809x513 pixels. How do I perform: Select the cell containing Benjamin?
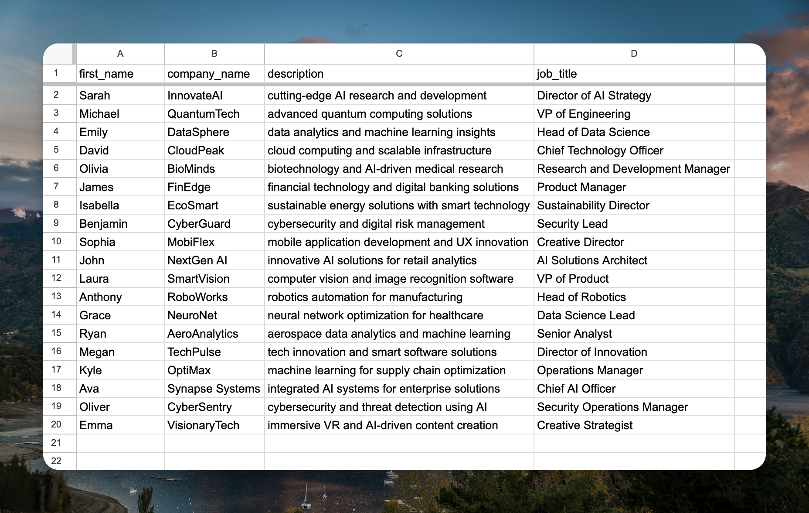pos(120,223)
